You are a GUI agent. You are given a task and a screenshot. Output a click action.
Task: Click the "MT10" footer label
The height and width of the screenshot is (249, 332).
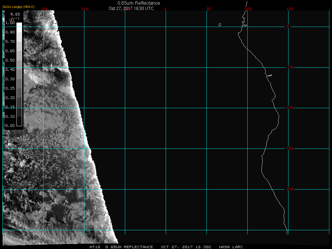click(95, 247)
